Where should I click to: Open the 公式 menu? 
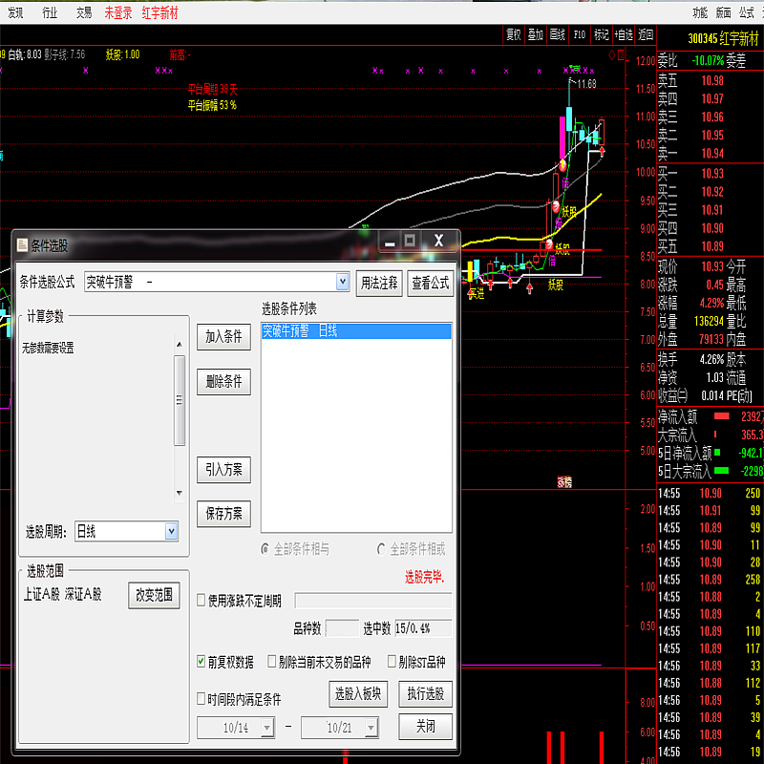(x=748, y=12)
